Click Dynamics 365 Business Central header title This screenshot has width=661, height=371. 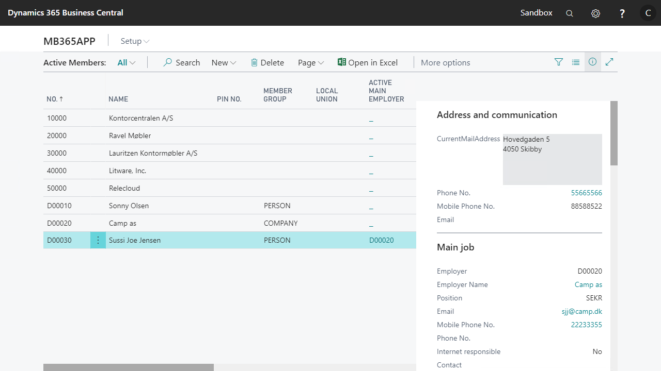click(x=66, y=13)
